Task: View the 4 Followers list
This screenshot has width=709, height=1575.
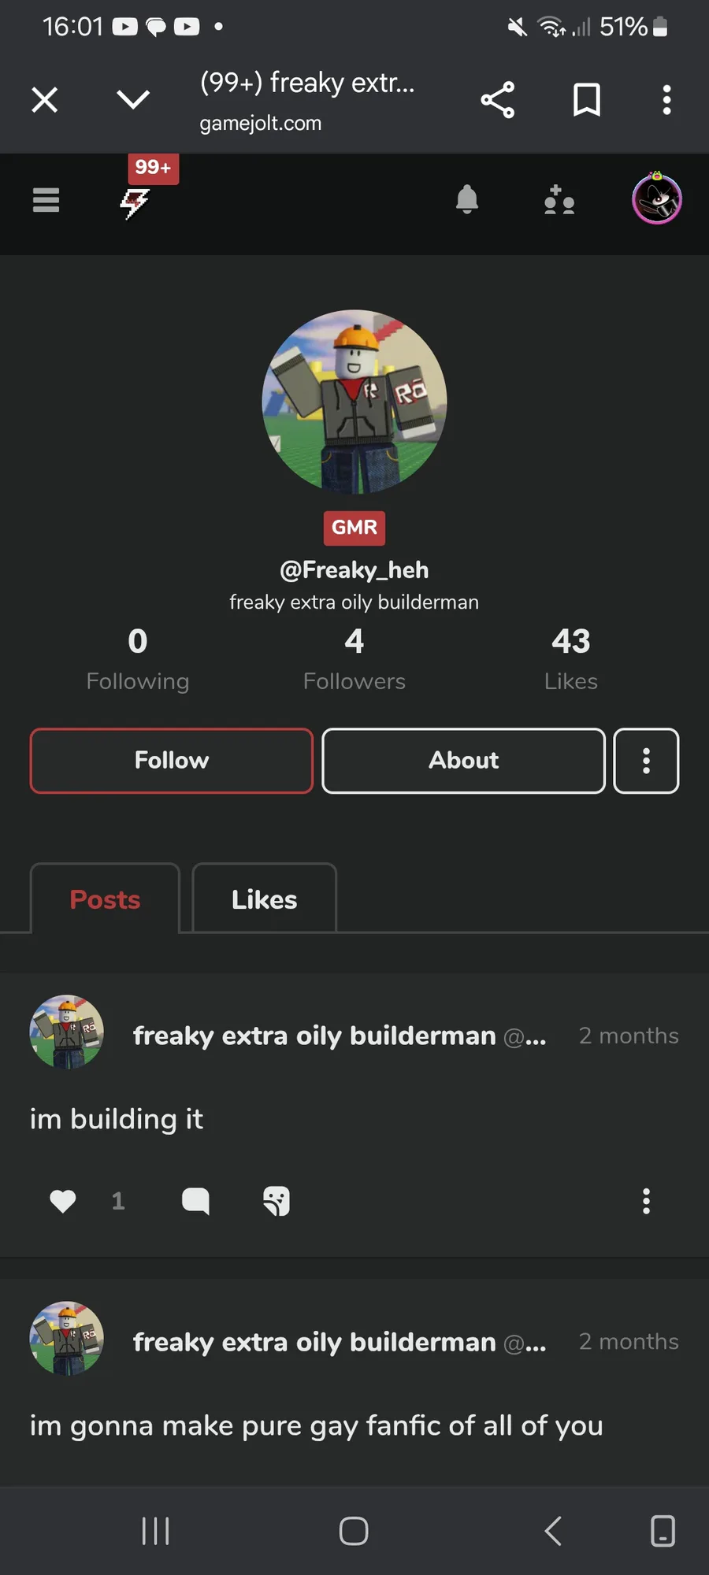Action: click(x=354, y=660)
